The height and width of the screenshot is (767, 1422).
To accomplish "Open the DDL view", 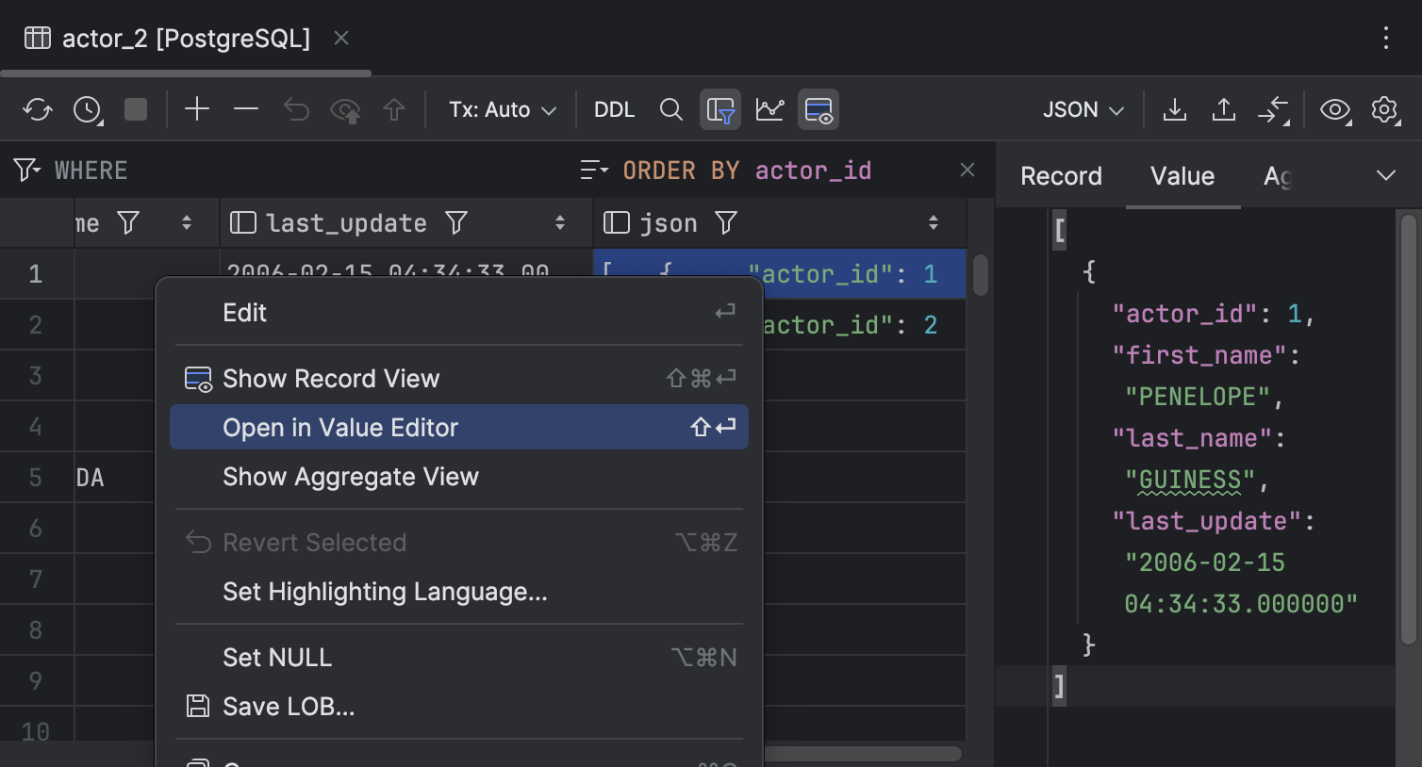I will click(x=614, y=109).
